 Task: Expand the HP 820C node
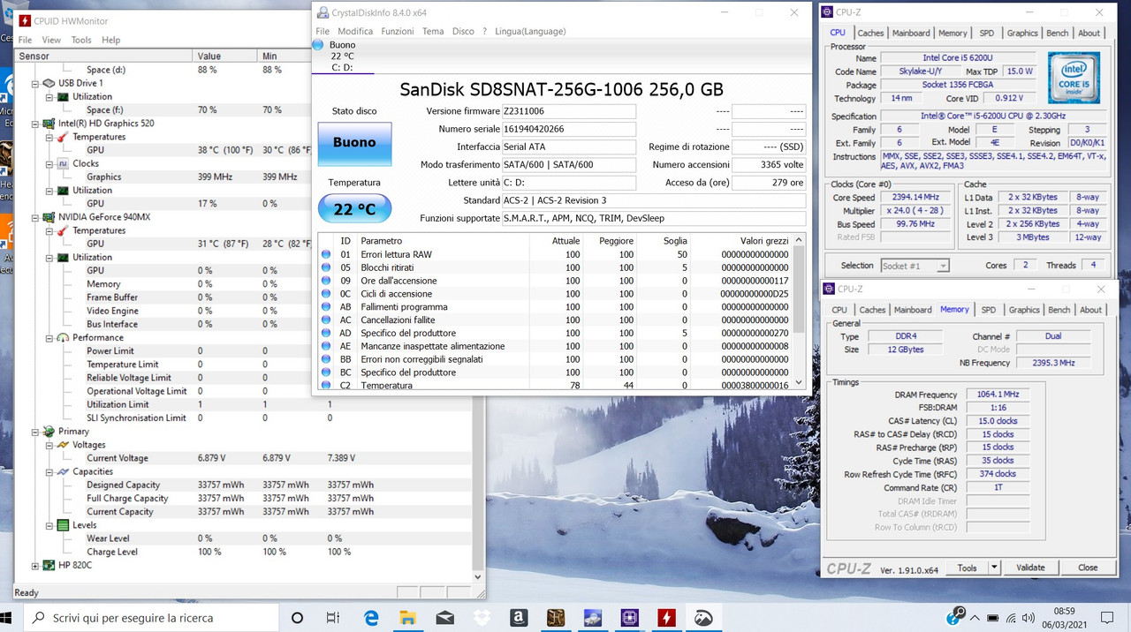(35, 565)
